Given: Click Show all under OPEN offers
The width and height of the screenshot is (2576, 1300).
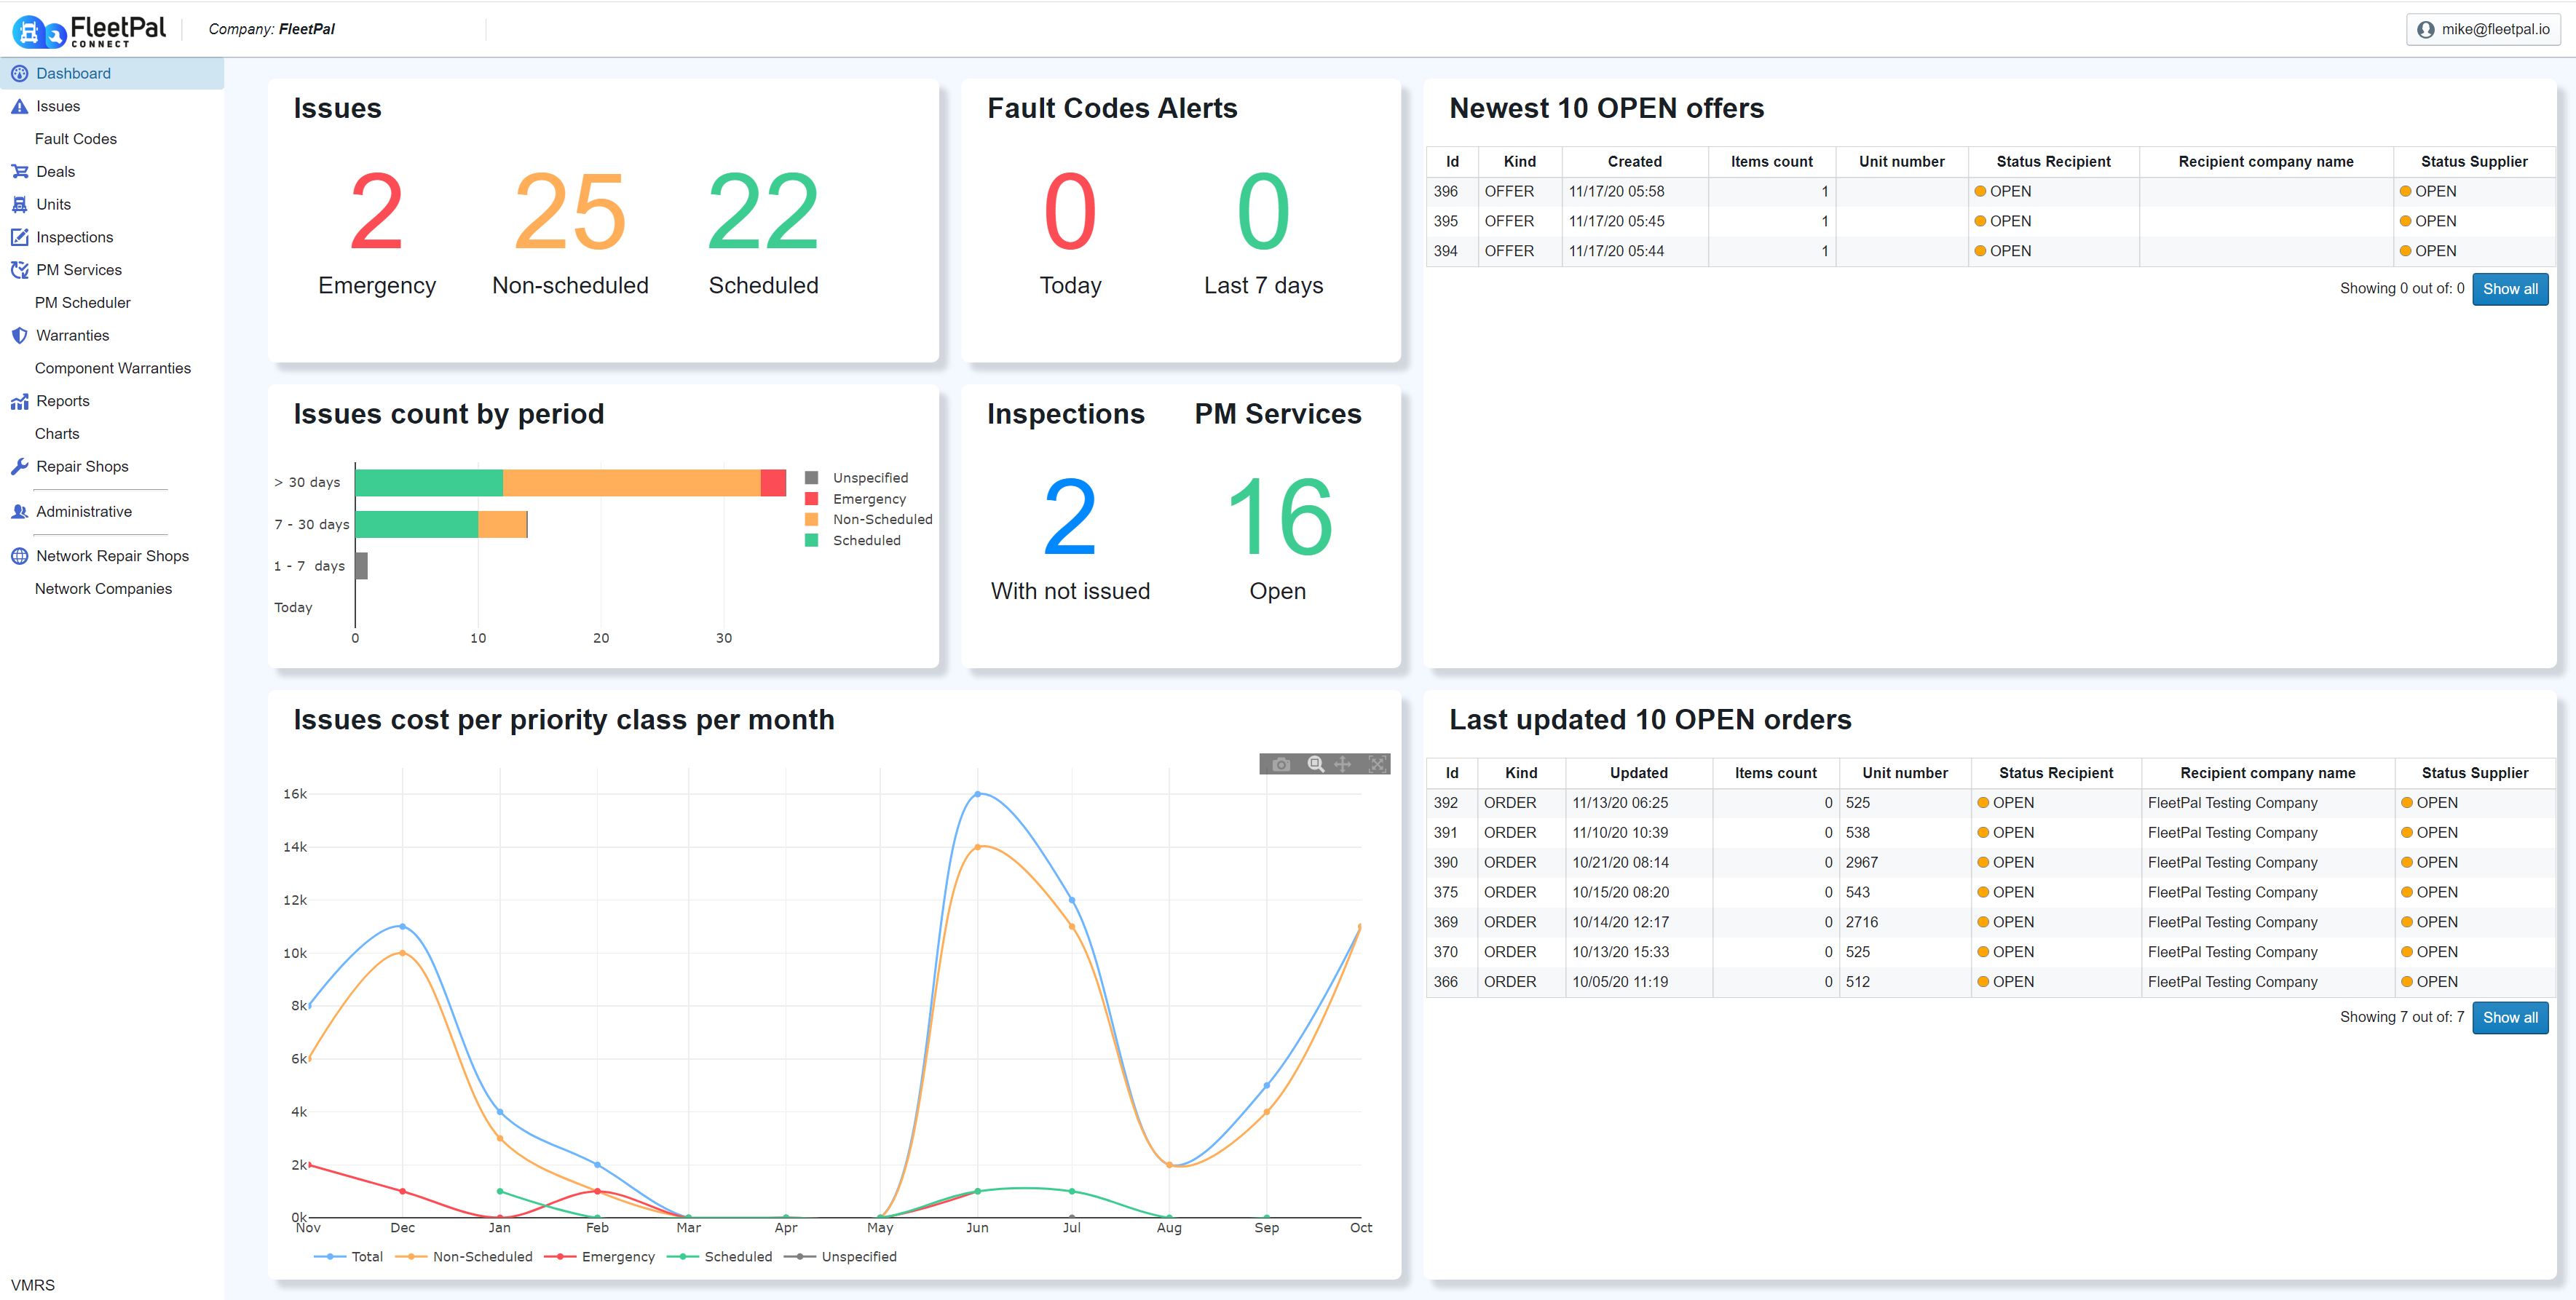Looking at the screenshot, I should [x=2509, y=289].
